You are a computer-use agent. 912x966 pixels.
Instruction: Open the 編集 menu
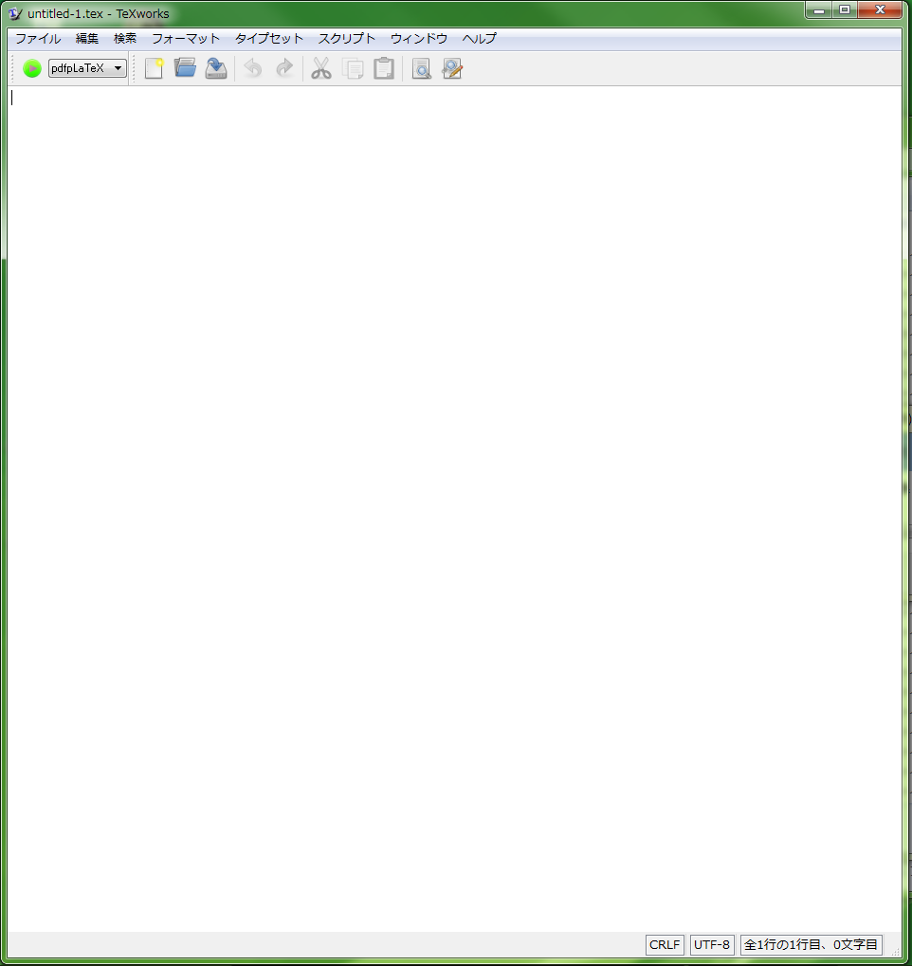[x=87, y=39]
